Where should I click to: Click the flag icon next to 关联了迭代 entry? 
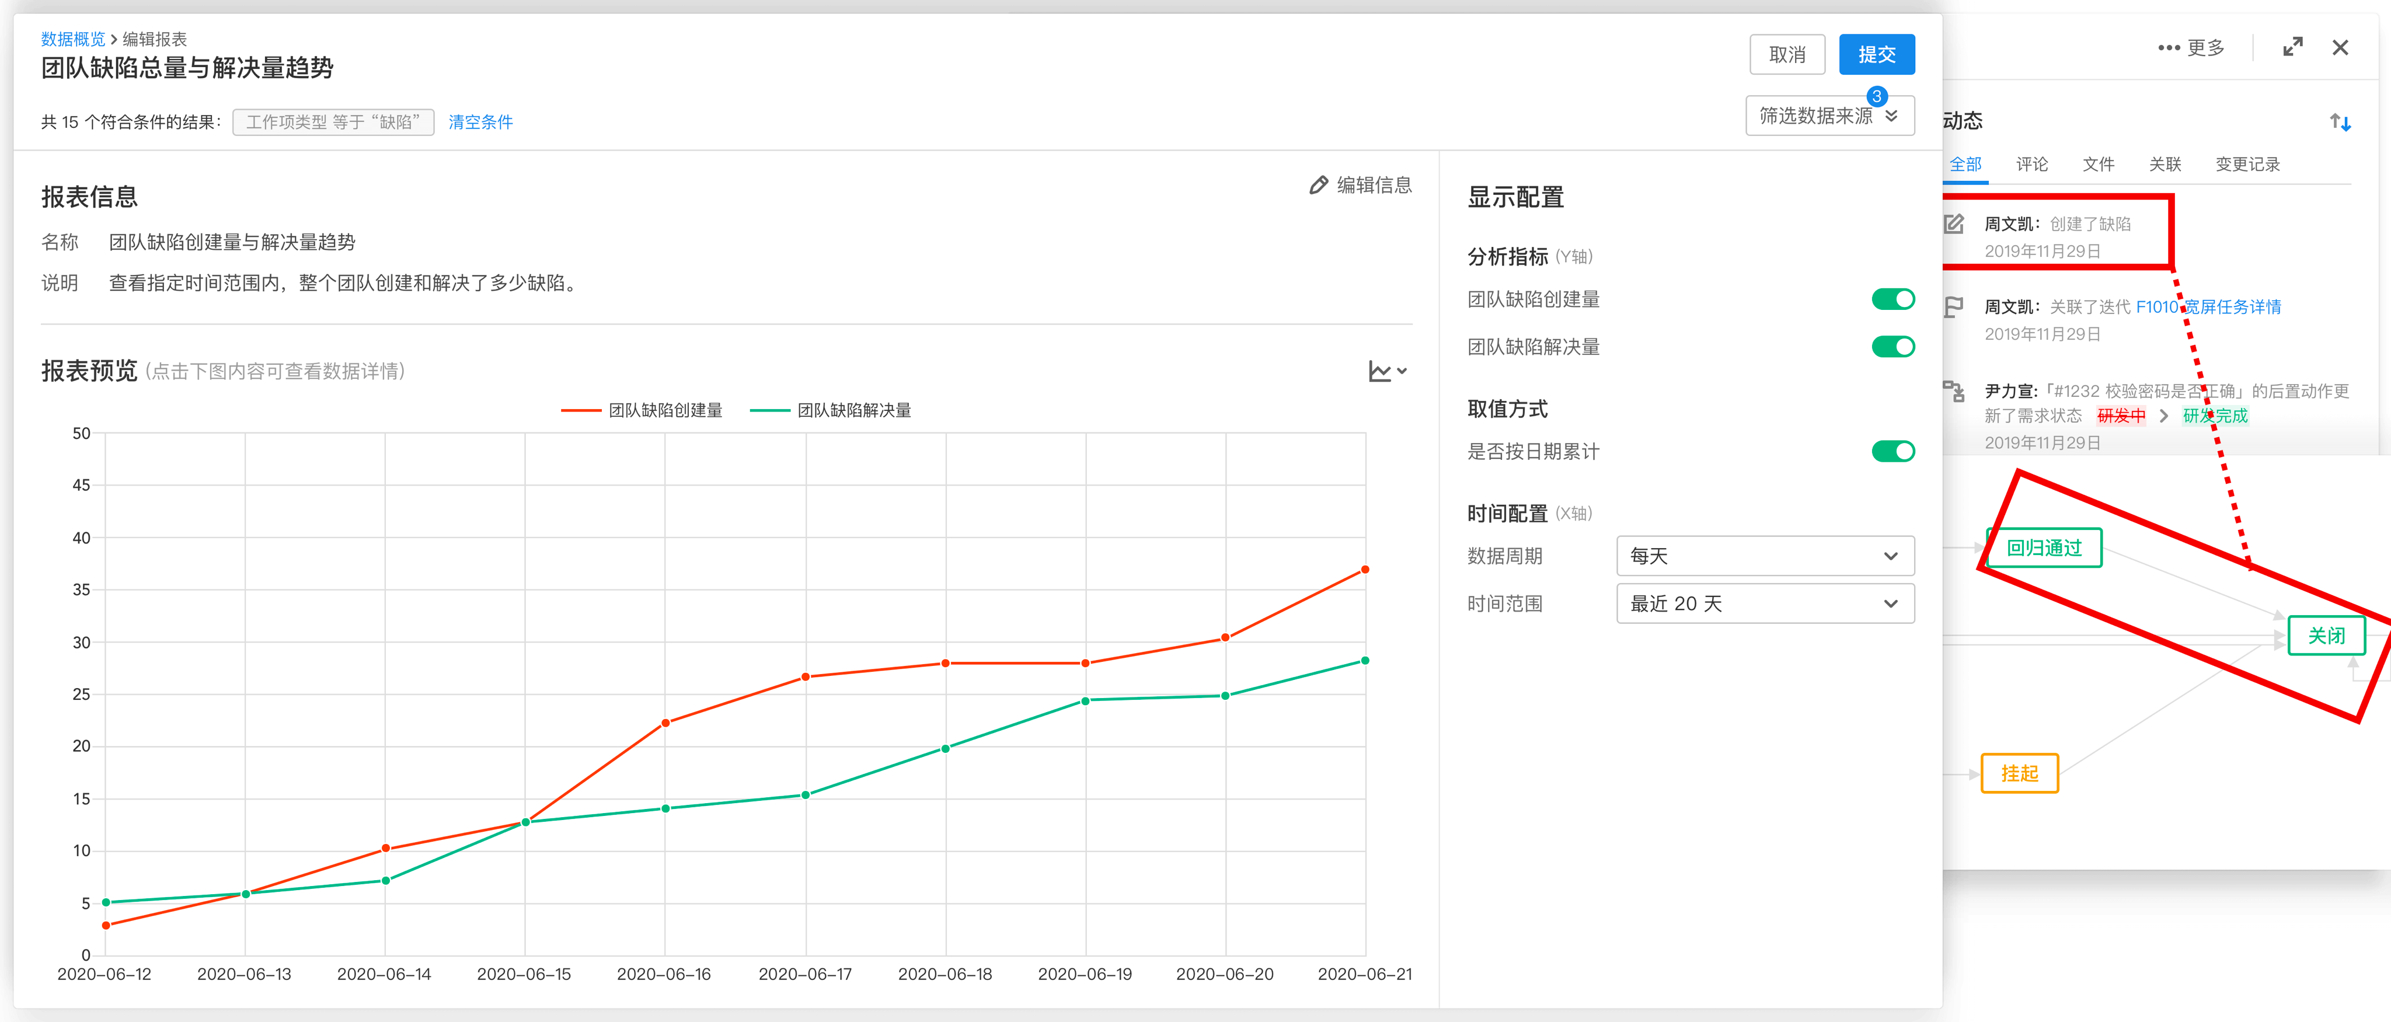[1955, 306]
